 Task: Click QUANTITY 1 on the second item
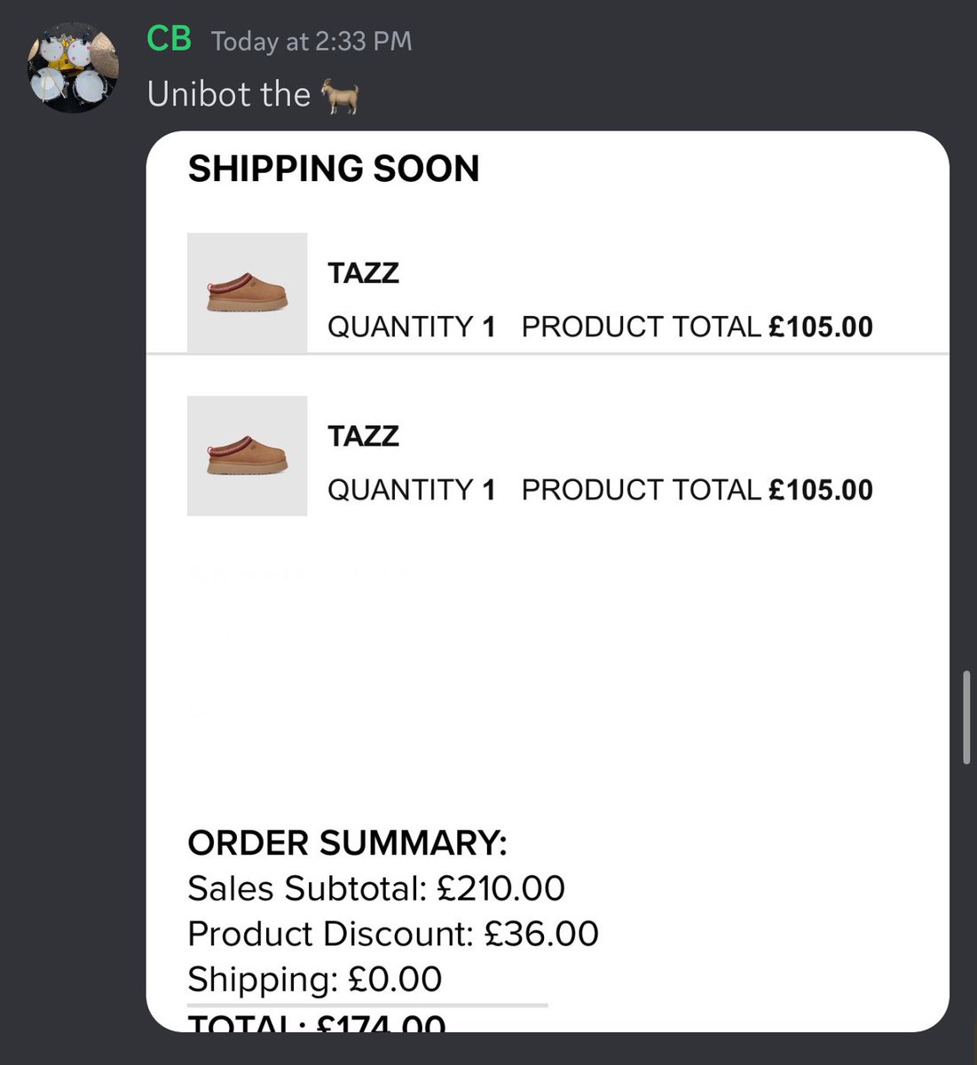411,490
